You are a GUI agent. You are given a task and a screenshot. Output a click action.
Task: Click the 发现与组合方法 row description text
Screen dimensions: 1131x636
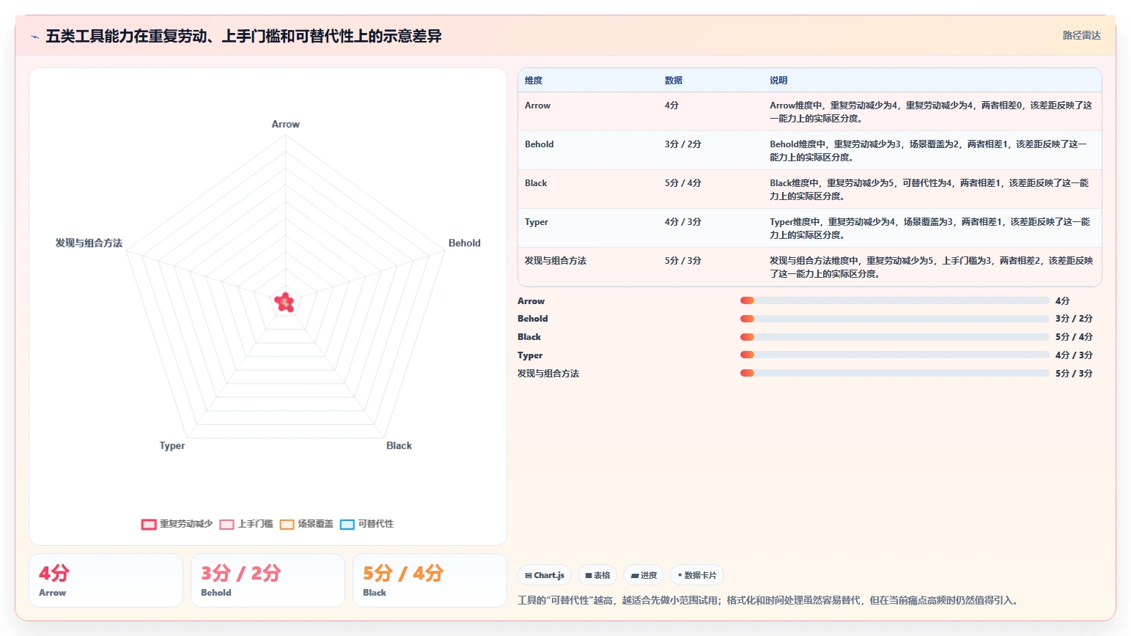coord(931,267)
